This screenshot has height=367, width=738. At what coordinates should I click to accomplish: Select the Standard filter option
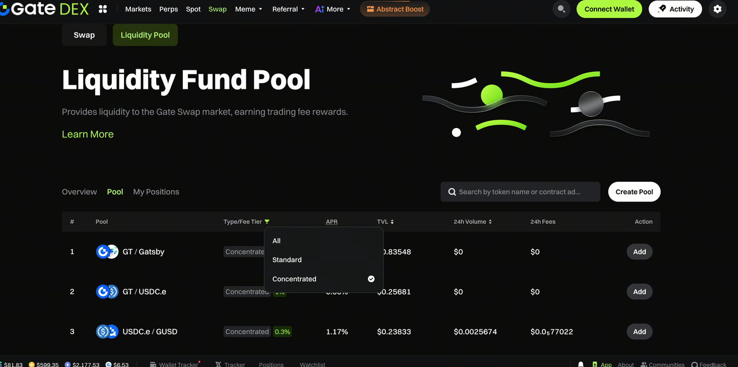pyautogui.click(x=287, y=260)
